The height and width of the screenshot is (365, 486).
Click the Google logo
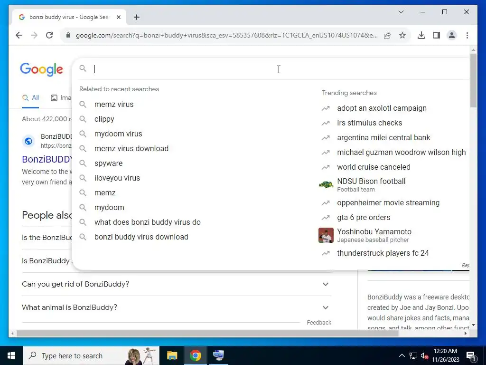click(42, 69)
